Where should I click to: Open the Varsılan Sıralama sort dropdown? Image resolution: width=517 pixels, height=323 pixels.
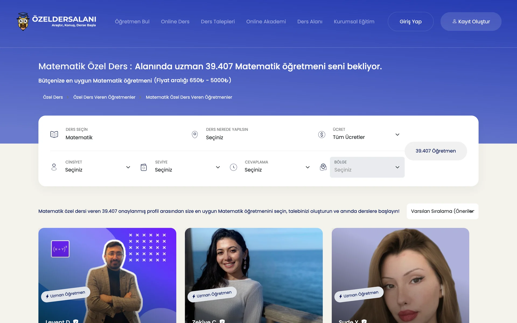[442, 211]
